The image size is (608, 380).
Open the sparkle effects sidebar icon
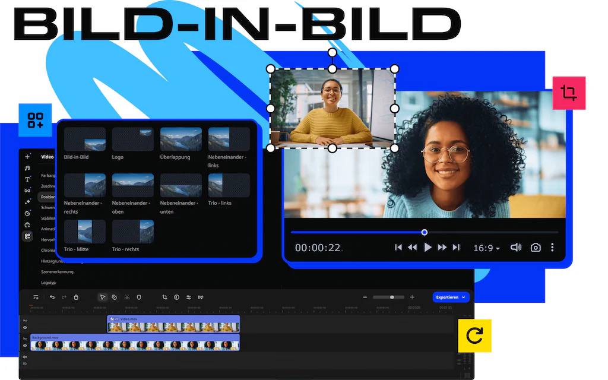(x=27, y=202)
